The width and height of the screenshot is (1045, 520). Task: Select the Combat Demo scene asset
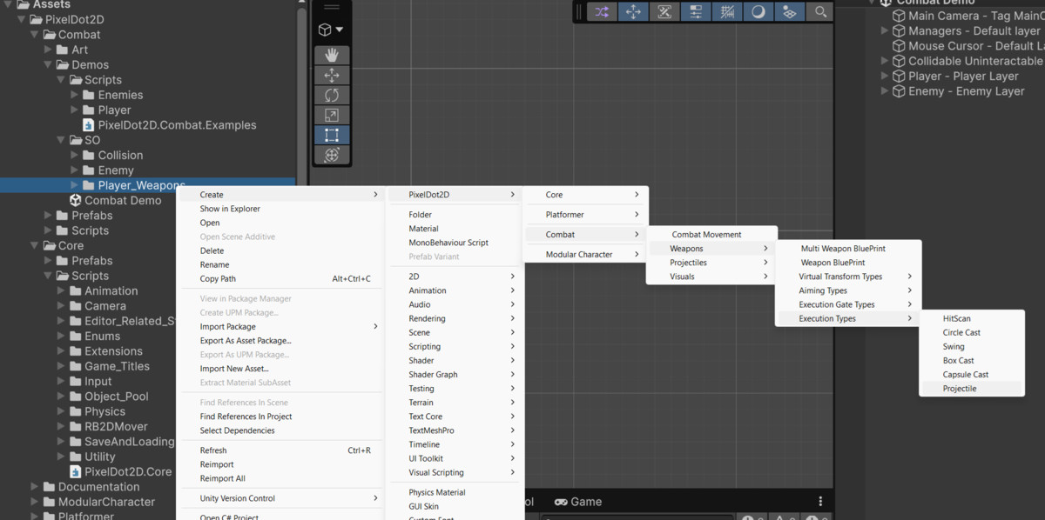pos(116,200)
